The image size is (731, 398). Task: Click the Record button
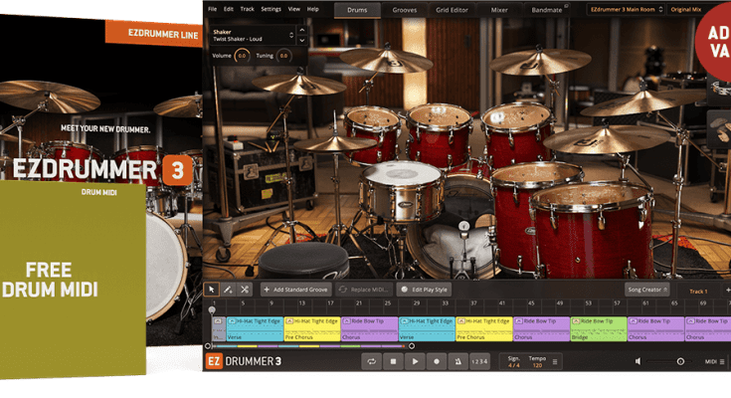click(x=437, y=361)
